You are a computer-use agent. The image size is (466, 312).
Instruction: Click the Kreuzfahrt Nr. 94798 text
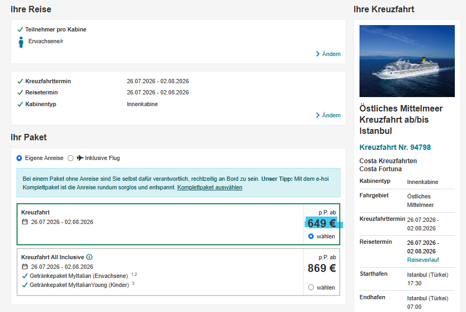pyautogui.click(x=395, y=147)
